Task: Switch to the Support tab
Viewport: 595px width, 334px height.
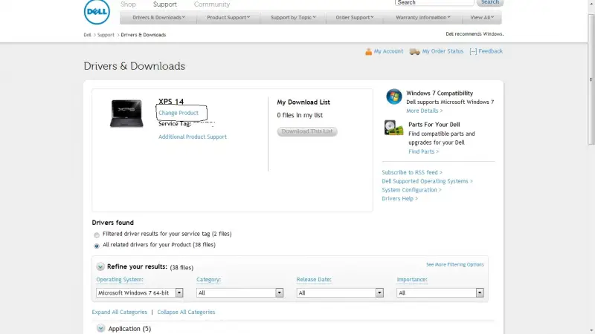Action: click(164, 4)
